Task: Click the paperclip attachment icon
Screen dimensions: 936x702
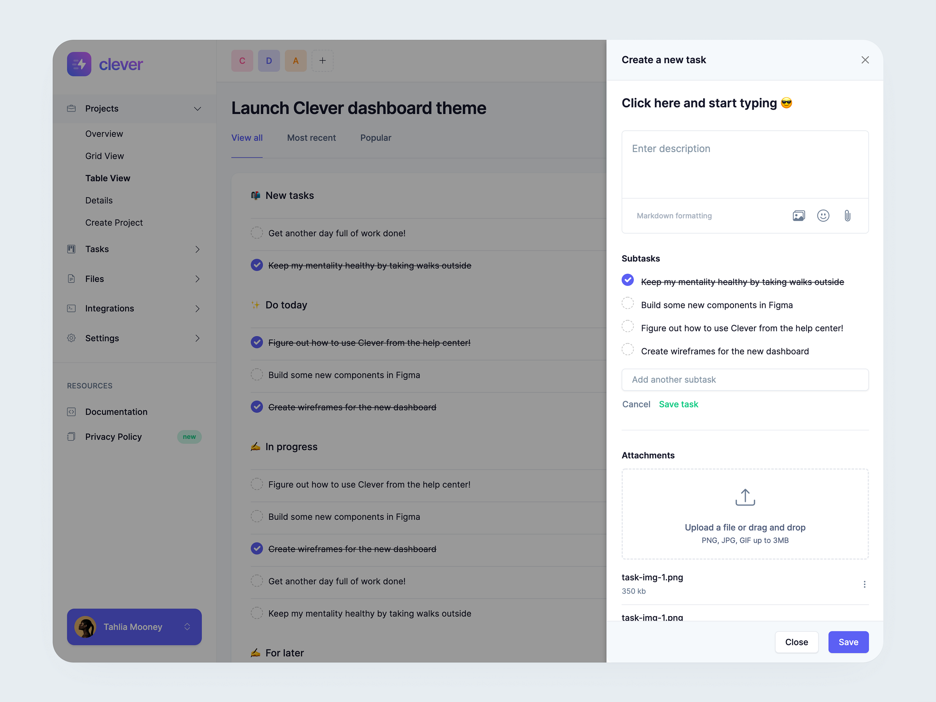Action: coord(847,215)
